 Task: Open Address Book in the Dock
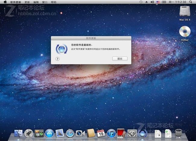[x=91, y=133]
